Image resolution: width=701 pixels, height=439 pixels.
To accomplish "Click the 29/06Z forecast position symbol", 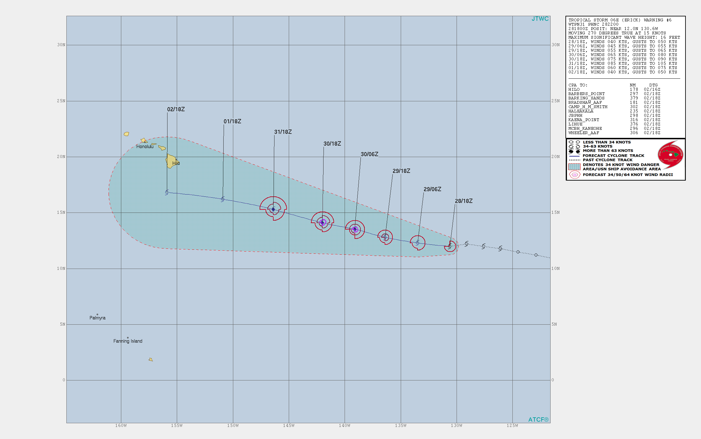I will (417, 243).
